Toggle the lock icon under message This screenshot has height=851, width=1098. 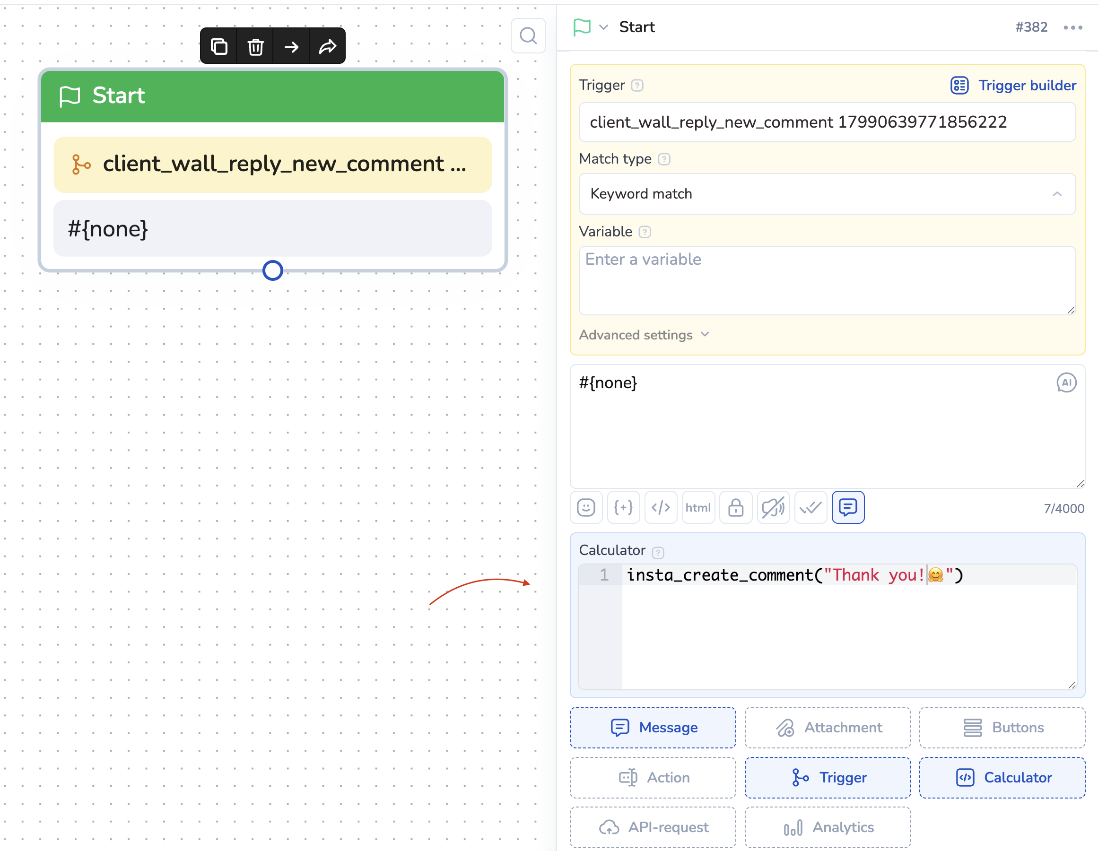click(735, 507)
